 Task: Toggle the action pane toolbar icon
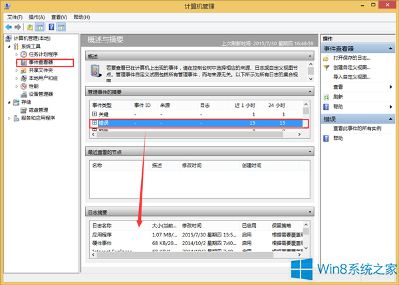click(x=61, y=27)
